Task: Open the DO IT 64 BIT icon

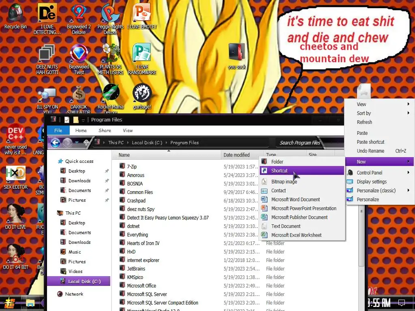Action: tap(15, 257)
